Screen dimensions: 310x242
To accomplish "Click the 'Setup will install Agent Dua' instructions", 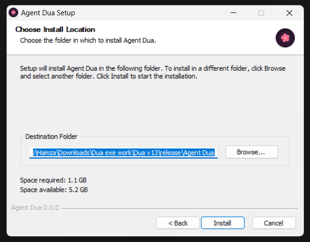I will (x=153, y=72).
